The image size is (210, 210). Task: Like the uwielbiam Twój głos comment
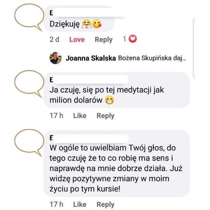point(80,205)
